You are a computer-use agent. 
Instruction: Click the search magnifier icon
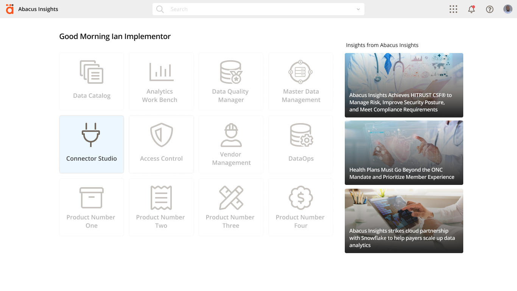click(x=160, y=9)
